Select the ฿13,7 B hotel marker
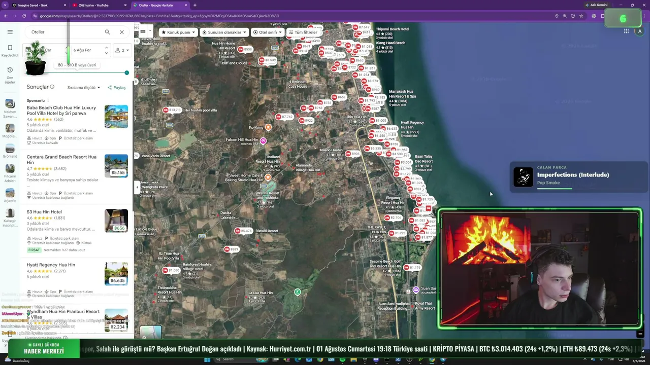 [172, 110]
